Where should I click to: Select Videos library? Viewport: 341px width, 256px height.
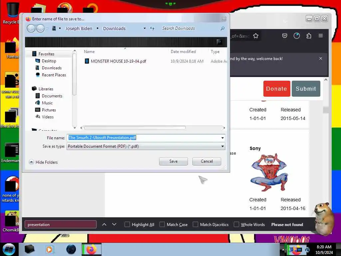(48, 117)
